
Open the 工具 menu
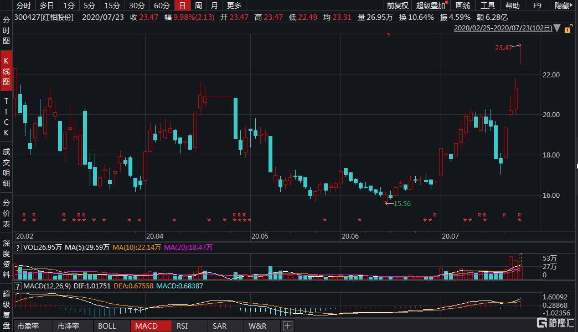coord(487,6)
